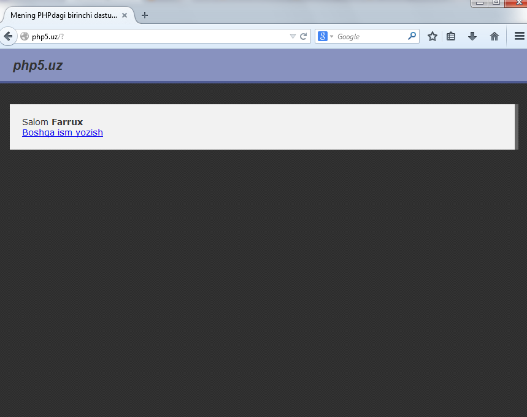
Task: Click the magnifier to run the search
Action: tap(412, 36)
